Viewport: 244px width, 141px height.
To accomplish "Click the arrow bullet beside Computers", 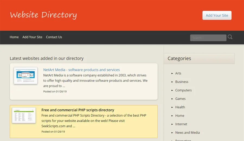I will tap(172, 90).
